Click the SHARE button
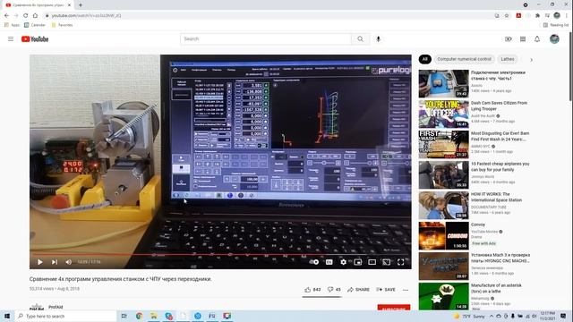This screenshot has width=573, height=322. (358, 290)
